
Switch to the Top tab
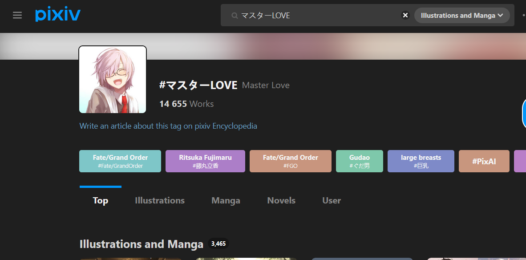(x=100, y=201)
